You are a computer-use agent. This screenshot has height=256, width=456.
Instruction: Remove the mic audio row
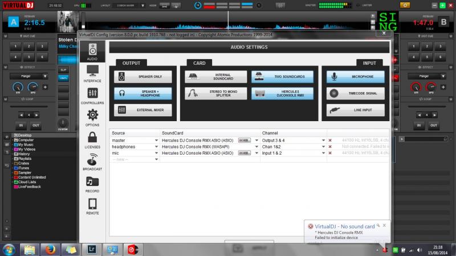coord(330,153)
